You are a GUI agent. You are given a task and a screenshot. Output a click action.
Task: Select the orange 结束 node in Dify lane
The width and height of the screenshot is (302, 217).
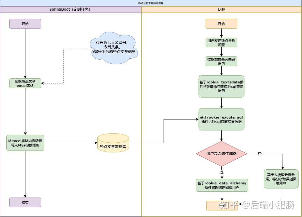(x=217, y=205)
